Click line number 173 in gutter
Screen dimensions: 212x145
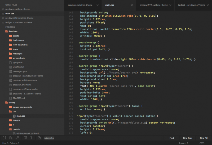(71, 116)
